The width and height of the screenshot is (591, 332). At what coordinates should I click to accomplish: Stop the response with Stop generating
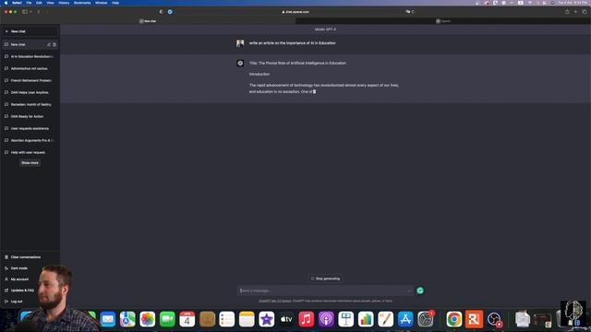click(326, 279)
